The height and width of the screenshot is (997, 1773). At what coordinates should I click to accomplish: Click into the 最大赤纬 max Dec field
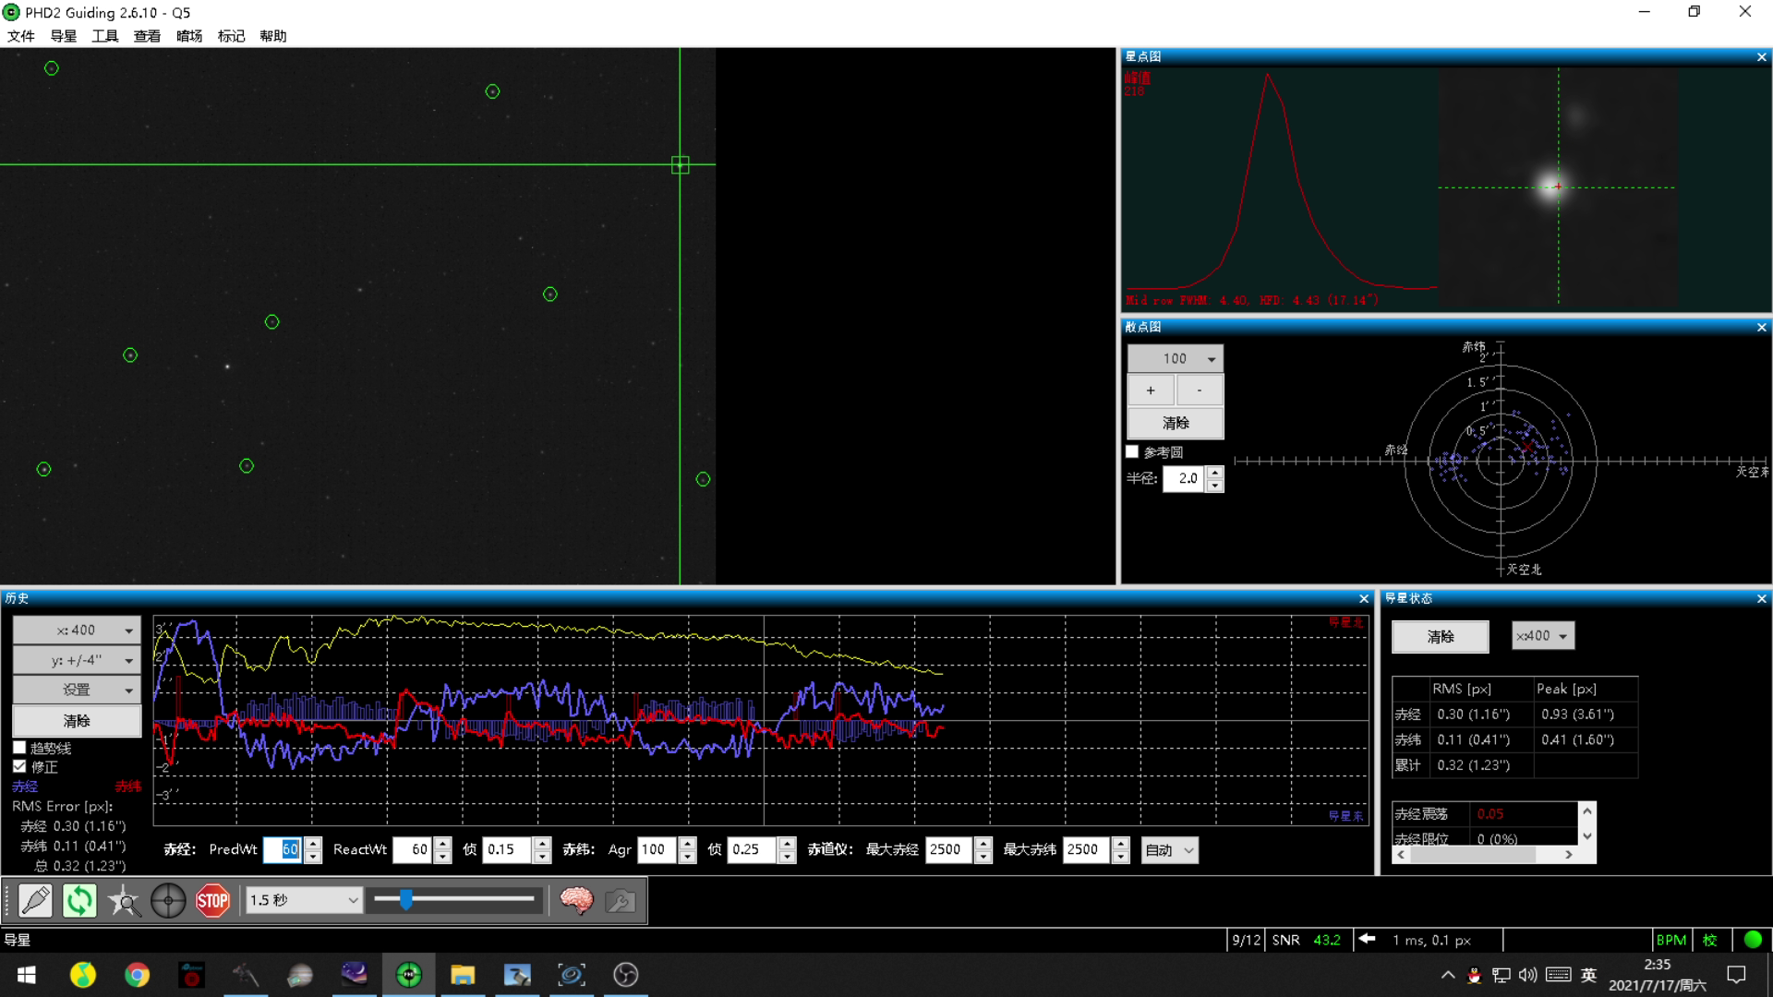pyautogui.click(x=1087, y=850)
